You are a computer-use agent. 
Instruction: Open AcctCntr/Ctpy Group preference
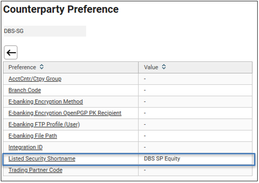[35, 79]
